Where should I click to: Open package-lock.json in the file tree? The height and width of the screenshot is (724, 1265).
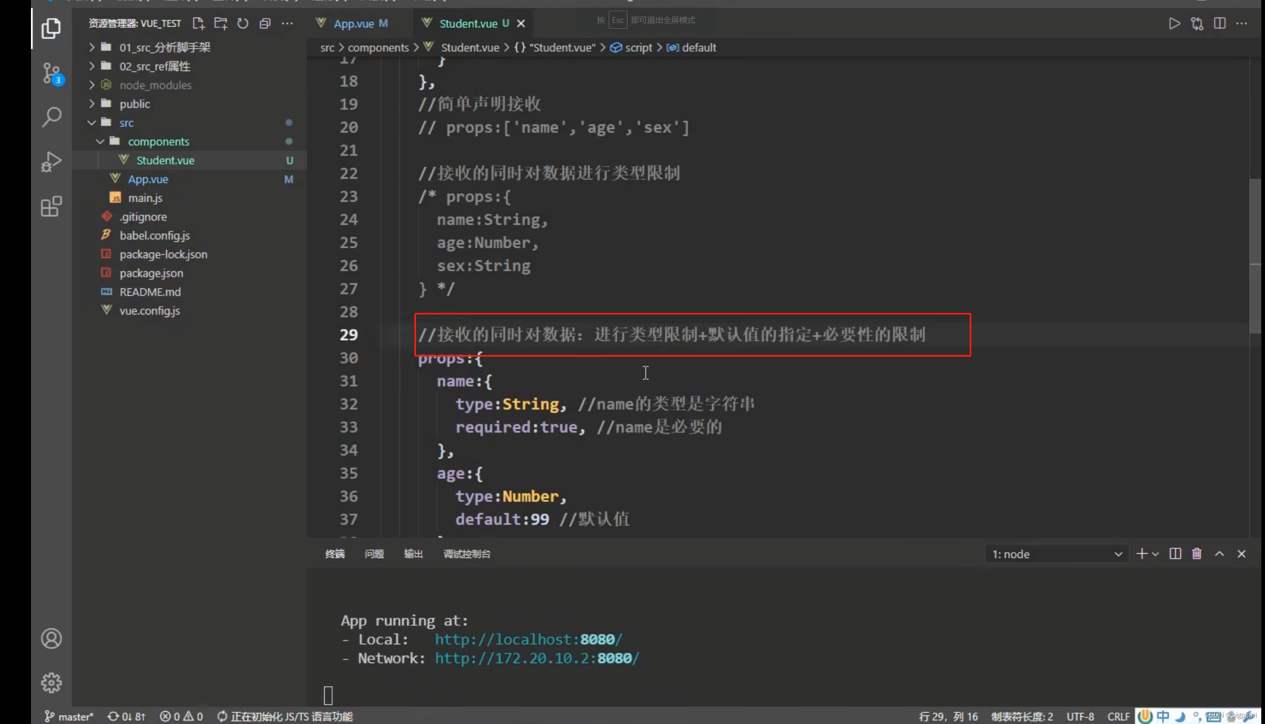190,254
